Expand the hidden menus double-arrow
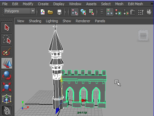 point(152,4)
